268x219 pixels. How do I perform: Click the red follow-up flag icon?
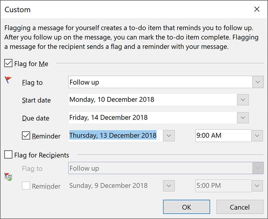8,80
